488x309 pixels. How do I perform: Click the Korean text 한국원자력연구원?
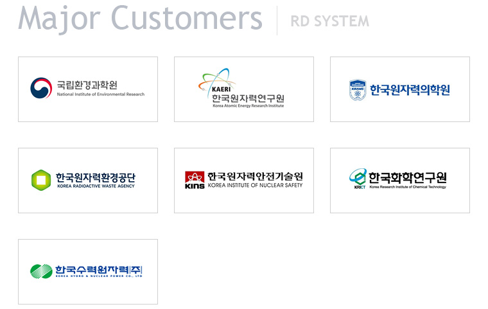[x=248, y=98]
